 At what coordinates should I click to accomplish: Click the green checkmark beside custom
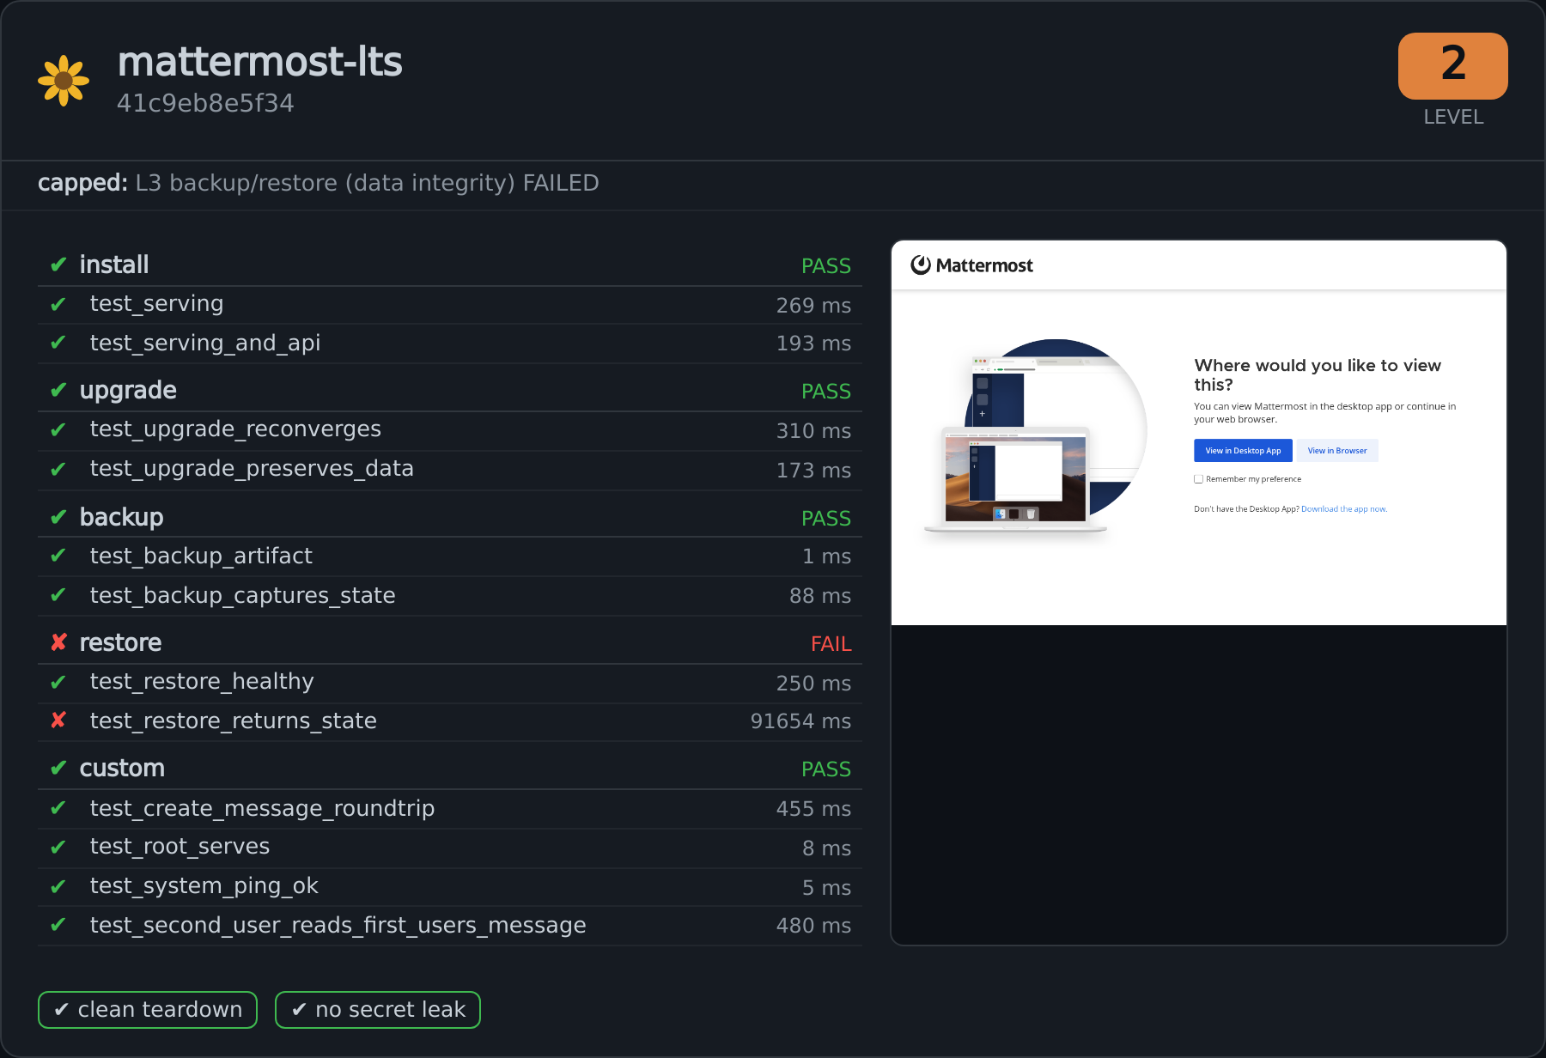(x=58, y=768)
